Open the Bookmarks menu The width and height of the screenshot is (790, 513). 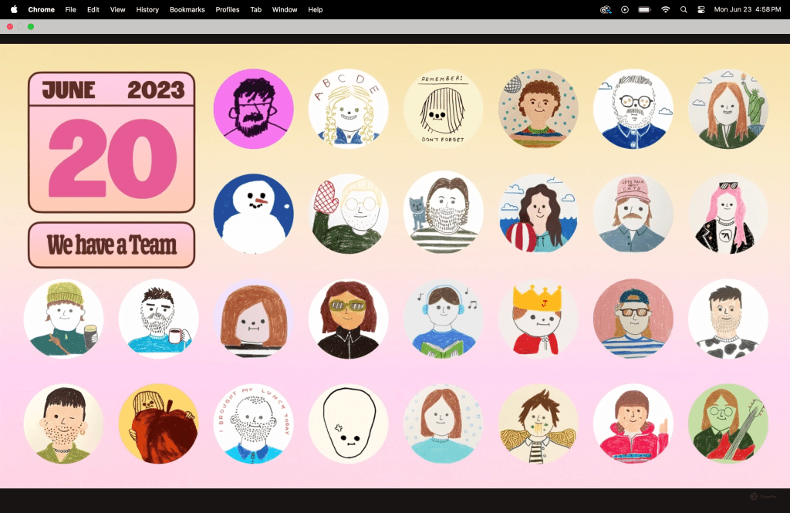point(187,10)
